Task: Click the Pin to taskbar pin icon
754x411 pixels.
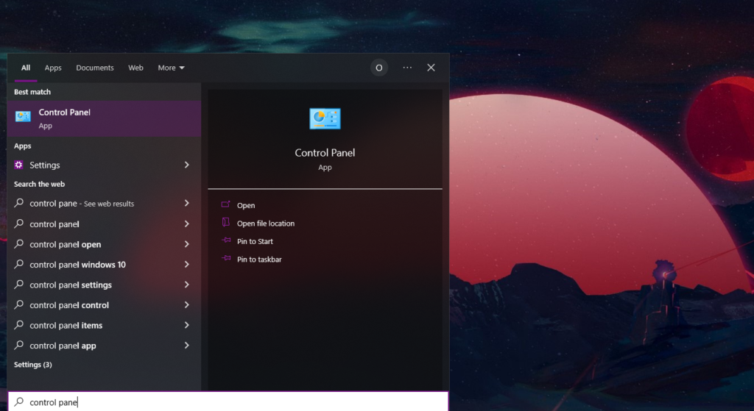Action: tap(225, 258)
